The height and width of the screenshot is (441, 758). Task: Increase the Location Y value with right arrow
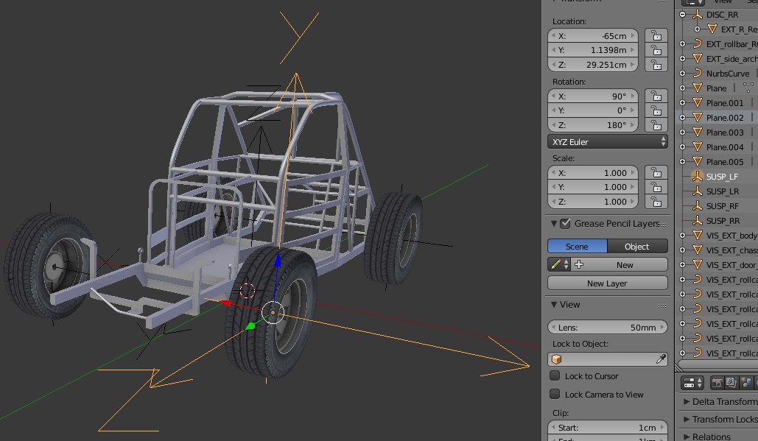633,50
